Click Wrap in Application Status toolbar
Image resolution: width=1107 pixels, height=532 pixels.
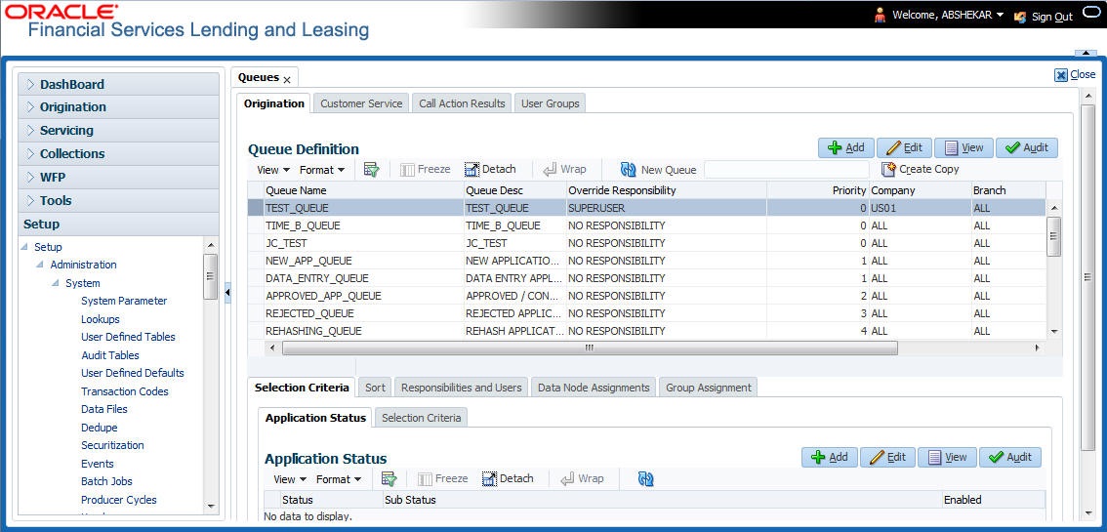pos(582,478)
